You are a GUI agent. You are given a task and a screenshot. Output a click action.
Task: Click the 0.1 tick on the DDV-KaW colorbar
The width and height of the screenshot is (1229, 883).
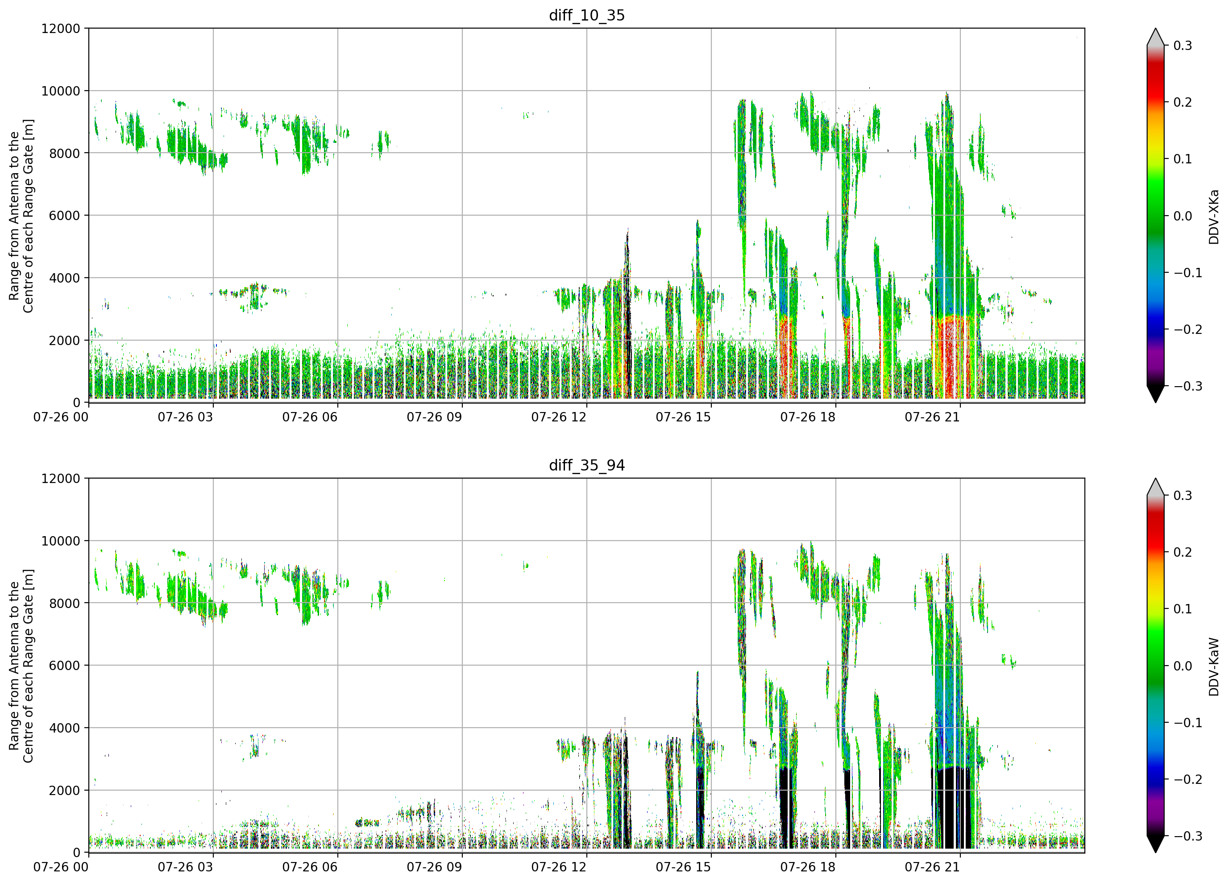[x=1183, y=609]
